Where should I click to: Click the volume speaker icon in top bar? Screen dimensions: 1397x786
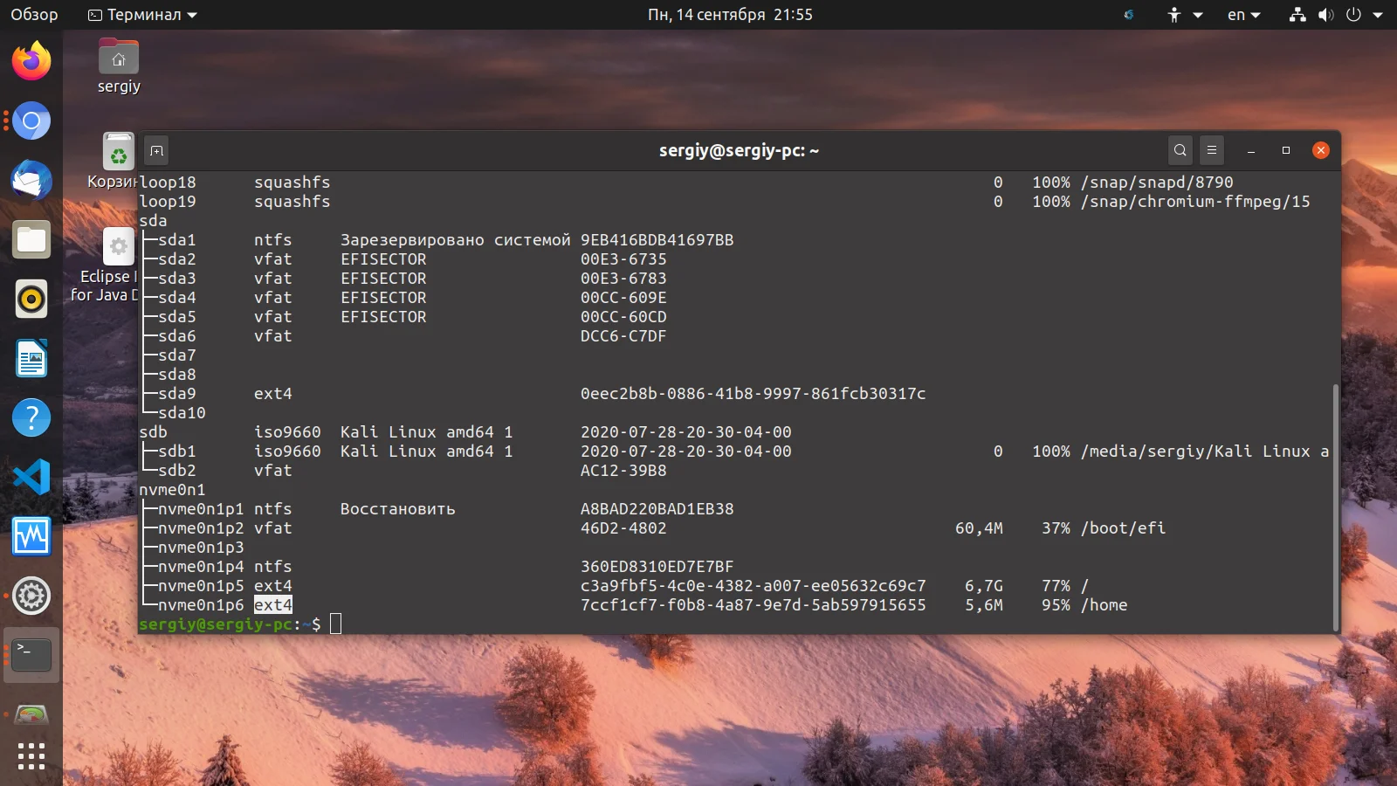tap(1325, 15)
